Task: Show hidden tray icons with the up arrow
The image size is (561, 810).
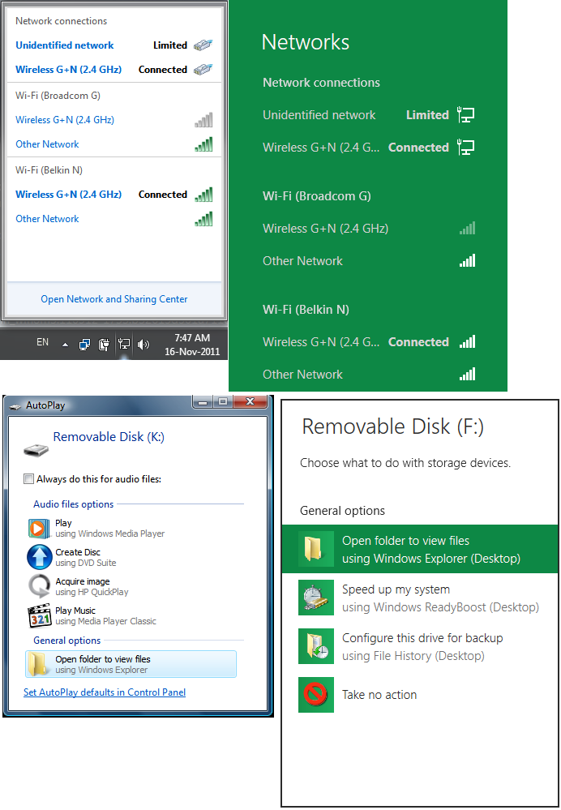Action: click(65, 345)
